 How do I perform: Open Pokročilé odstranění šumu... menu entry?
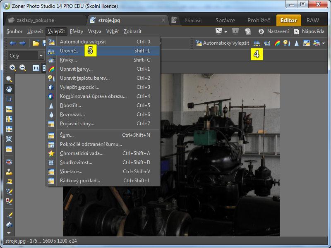(x=103, y=144)
